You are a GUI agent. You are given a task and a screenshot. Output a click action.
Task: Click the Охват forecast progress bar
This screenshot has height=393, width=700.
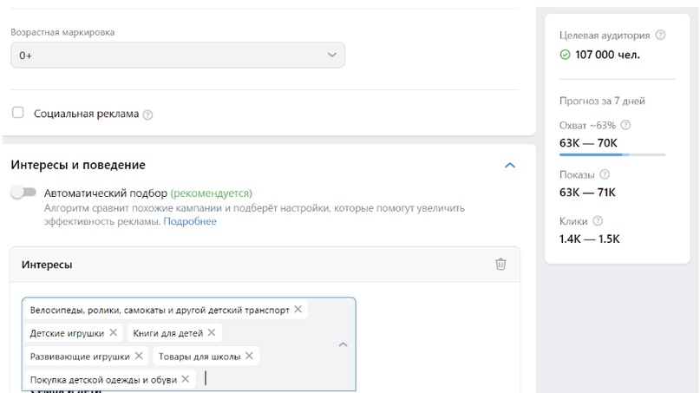point(612,154)
